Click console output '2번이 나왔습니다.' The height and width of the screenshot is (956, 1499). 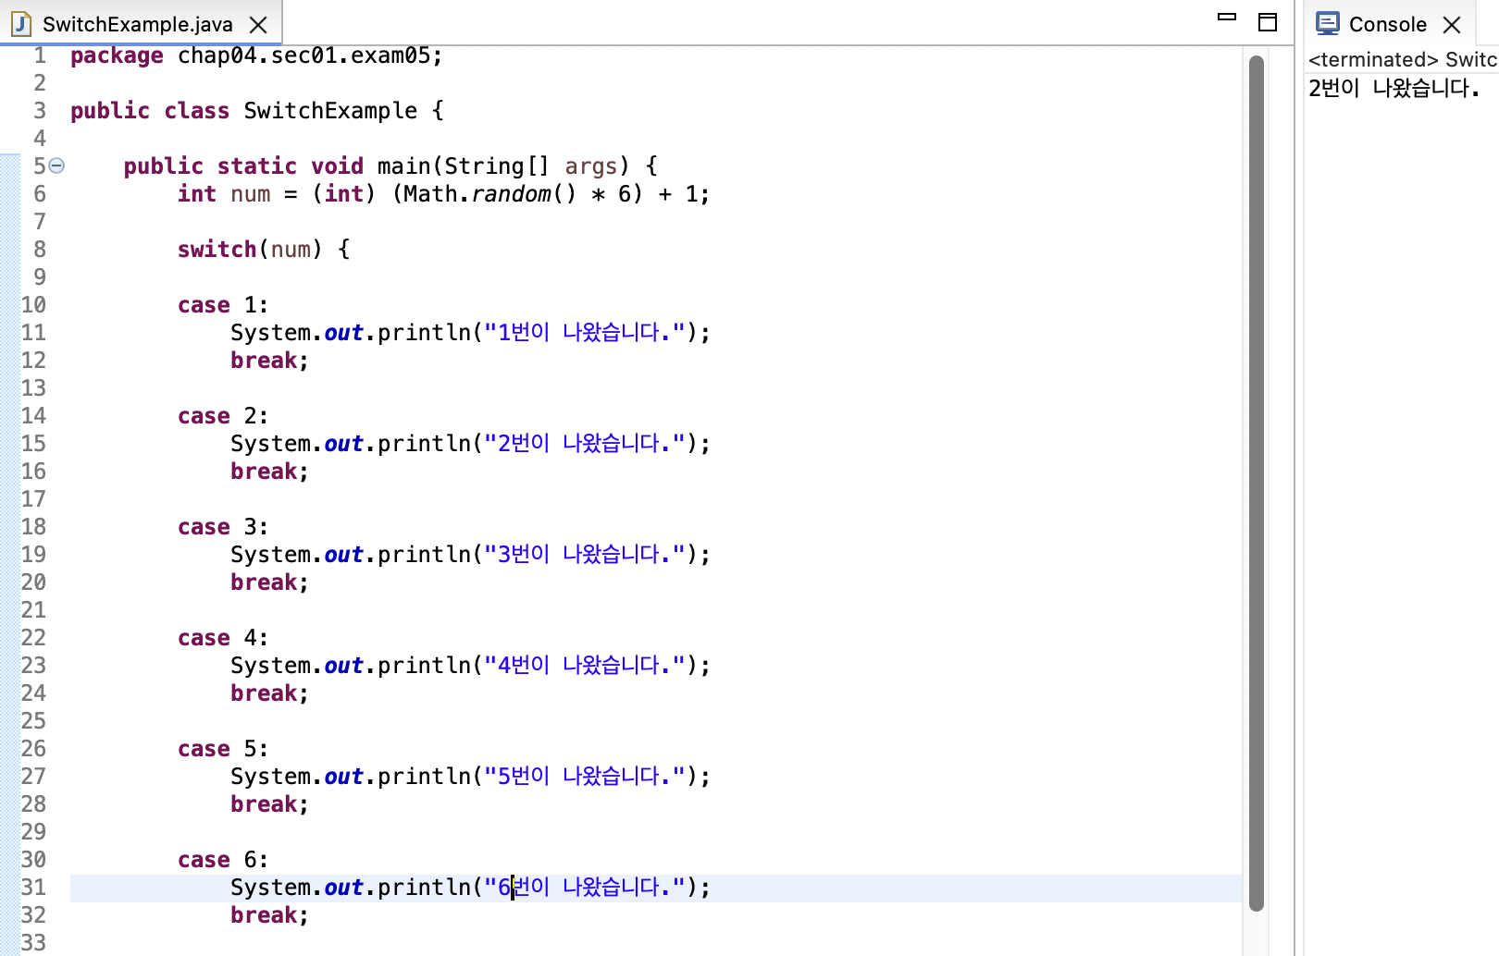coord(1394,88)
